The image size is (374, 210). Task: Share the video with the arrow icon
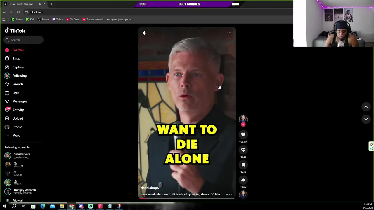tap(243, 180)
